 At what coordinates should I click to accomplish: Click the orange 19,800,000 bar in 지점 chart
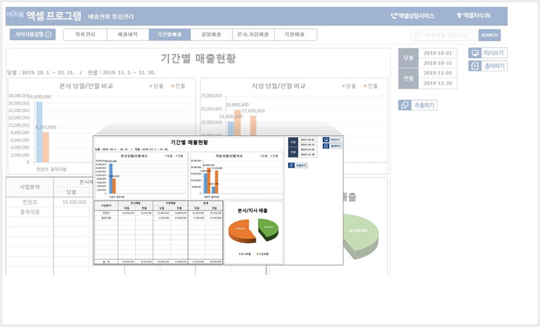238,122
